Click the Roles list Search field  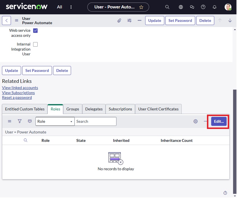(x=95, y=121)
